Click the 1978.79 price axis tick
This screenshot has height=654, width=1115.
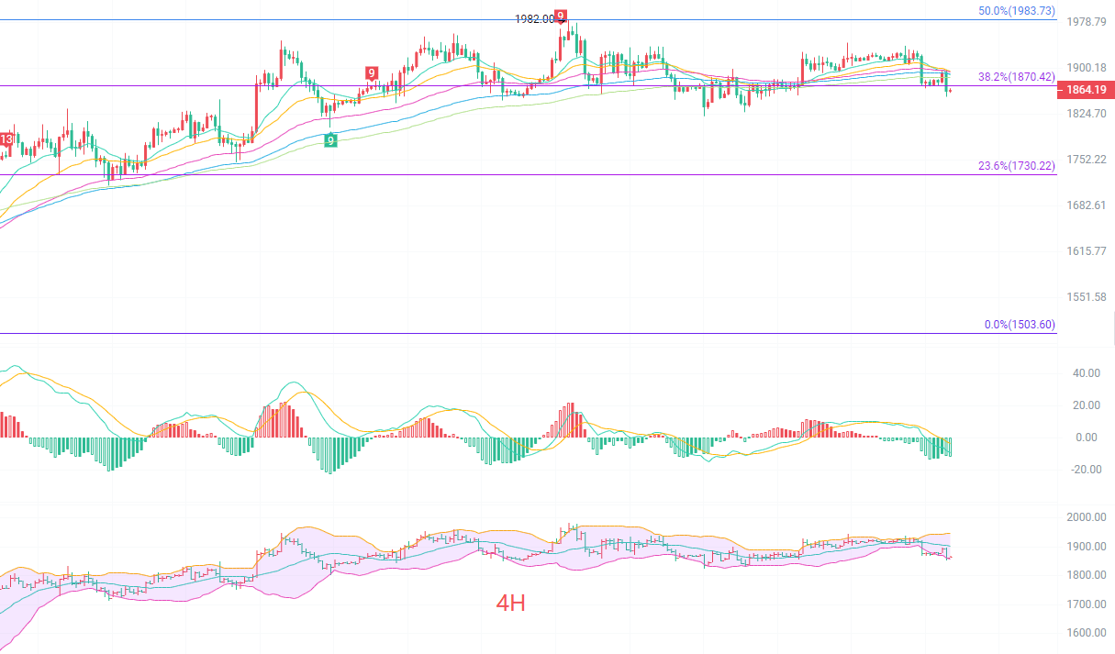[x=1086, y=21]
